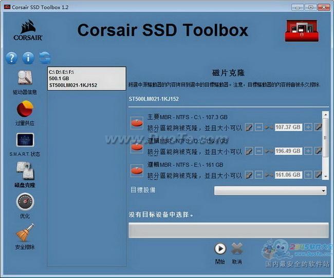The width and height of the screenshot is (334, 278).
Task: Click the refresh drives icon
Action: pyautogui.click(x=45, y=57)
